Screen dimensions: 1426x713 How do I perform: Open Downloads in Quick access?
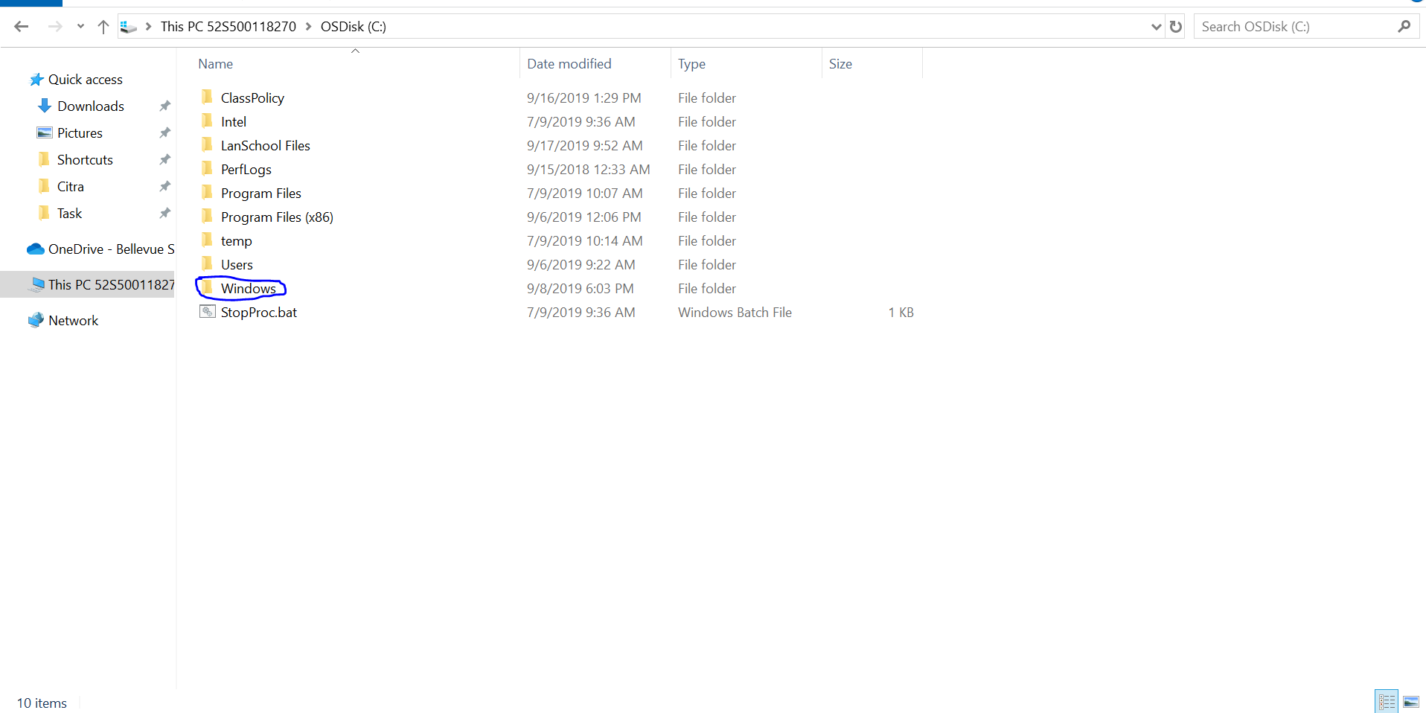[x=90, y=106]
